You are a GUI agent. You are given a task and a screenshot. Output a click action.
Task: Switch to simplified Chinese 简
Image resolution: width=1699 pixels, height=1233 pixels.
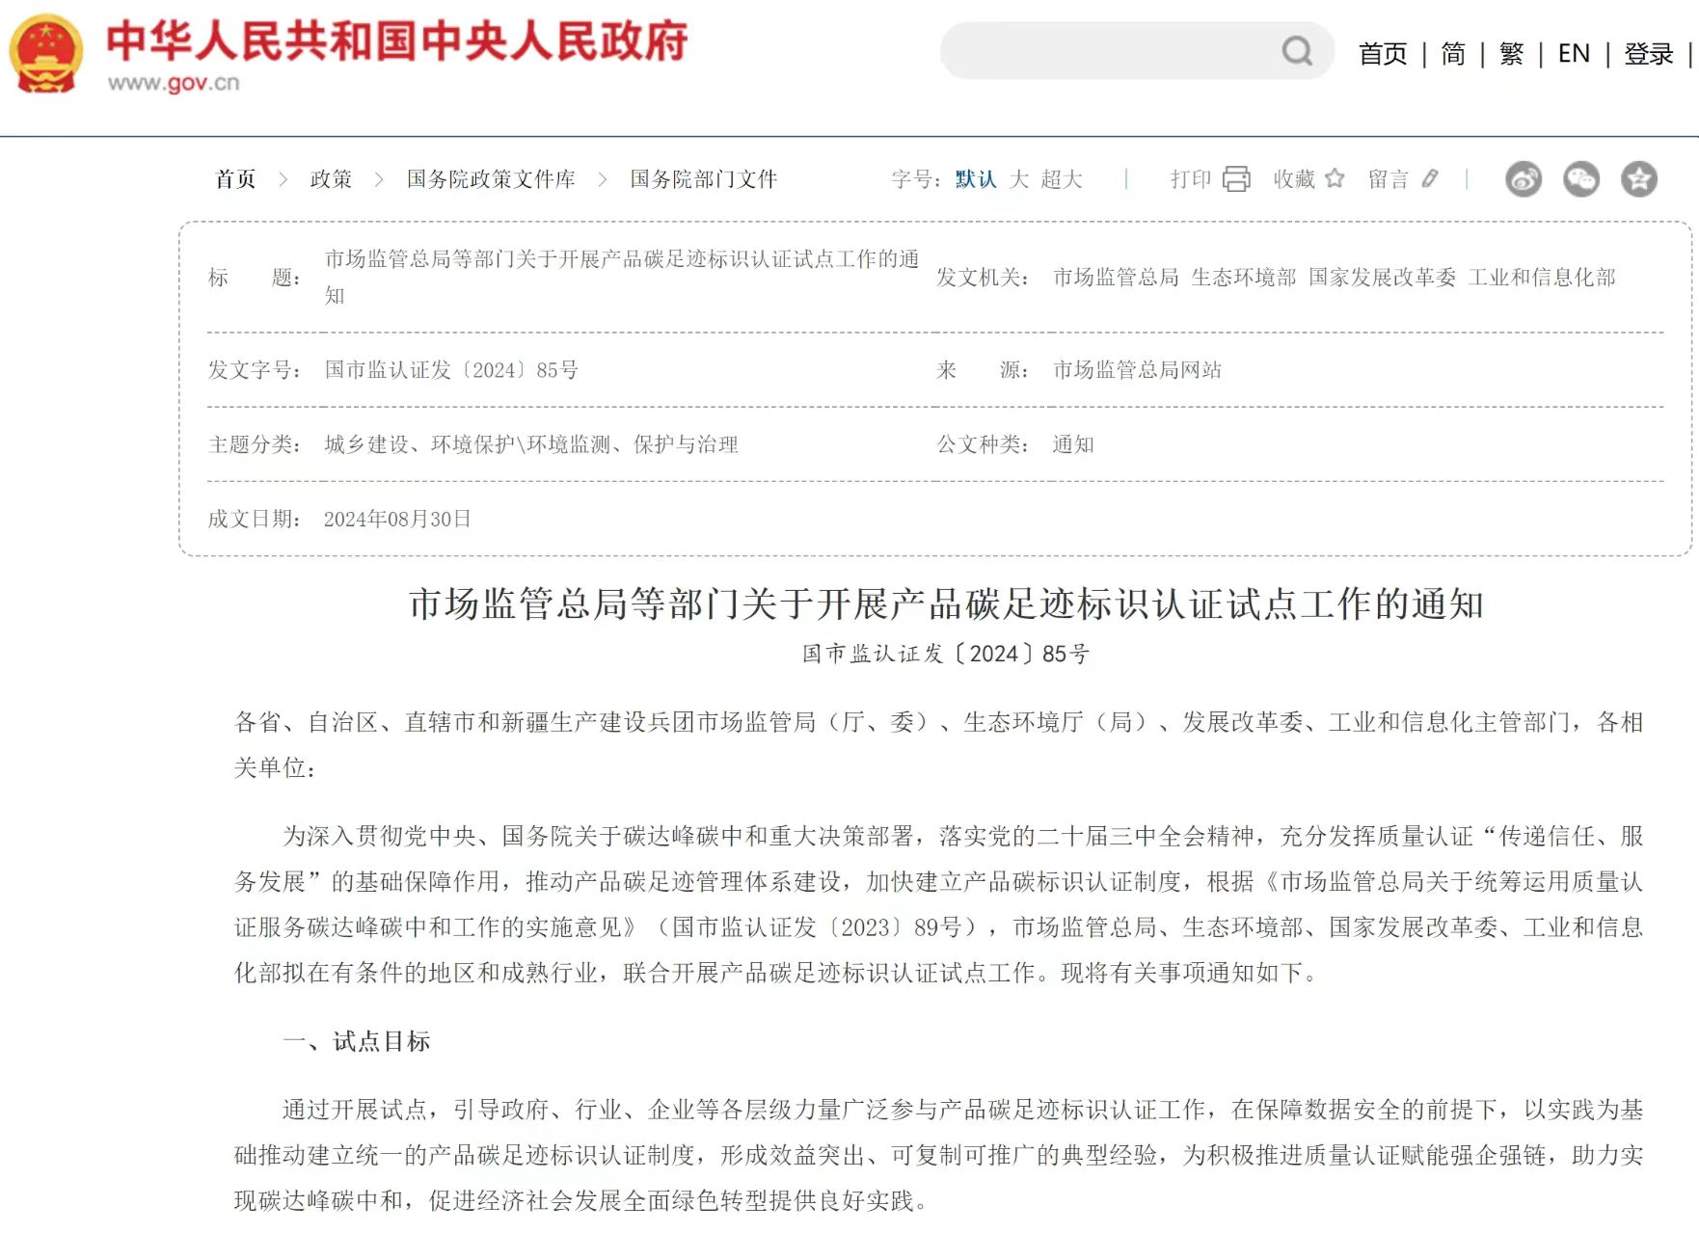(x=1453, y=54)
